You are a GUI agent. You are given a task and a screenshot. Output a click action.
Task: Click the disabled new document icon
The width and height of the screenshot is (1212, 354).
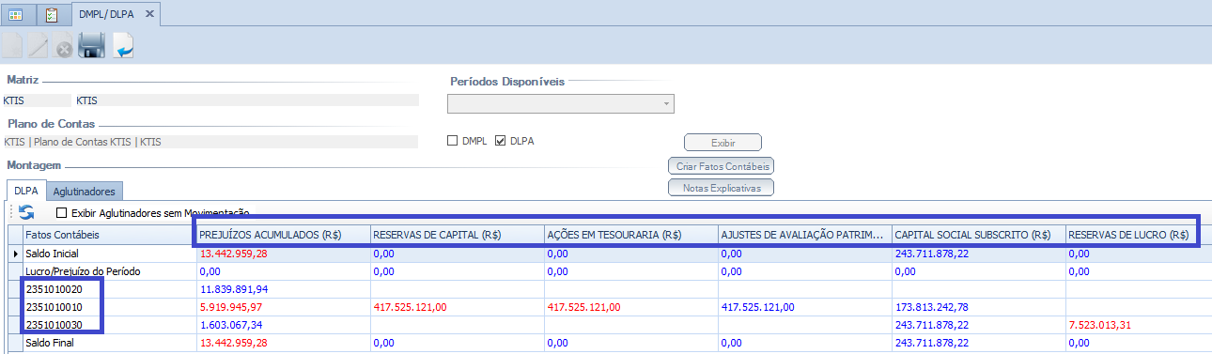(x=11, y=45)
